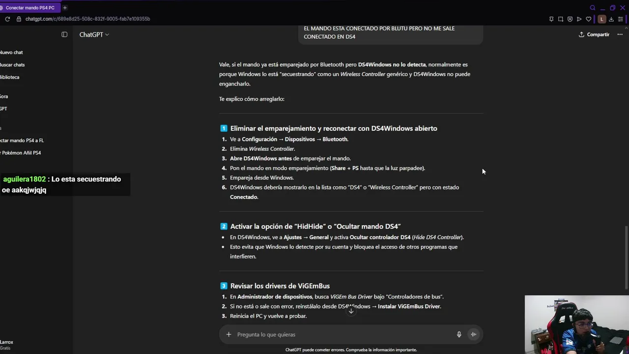The height and width of the screenshot is (354, 629).
Task: Click the user message 'EL MANDO ESTA CONECTADO POR BLUTU'
Action: [391, 32]
